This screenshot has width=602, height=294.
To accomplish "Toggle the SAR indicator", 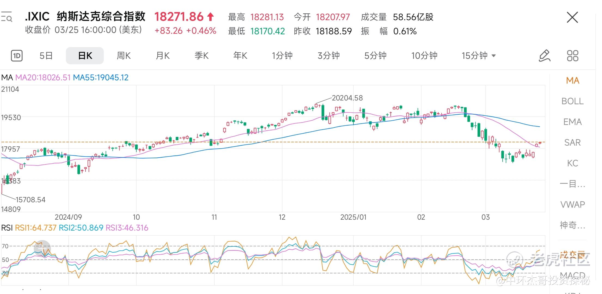I will (572, 143).
